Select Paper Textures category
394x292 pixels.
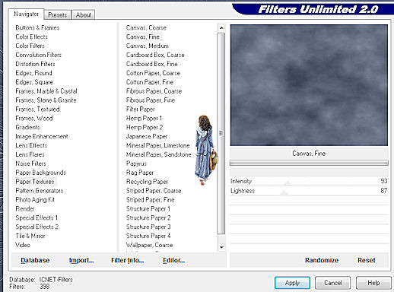35,182
